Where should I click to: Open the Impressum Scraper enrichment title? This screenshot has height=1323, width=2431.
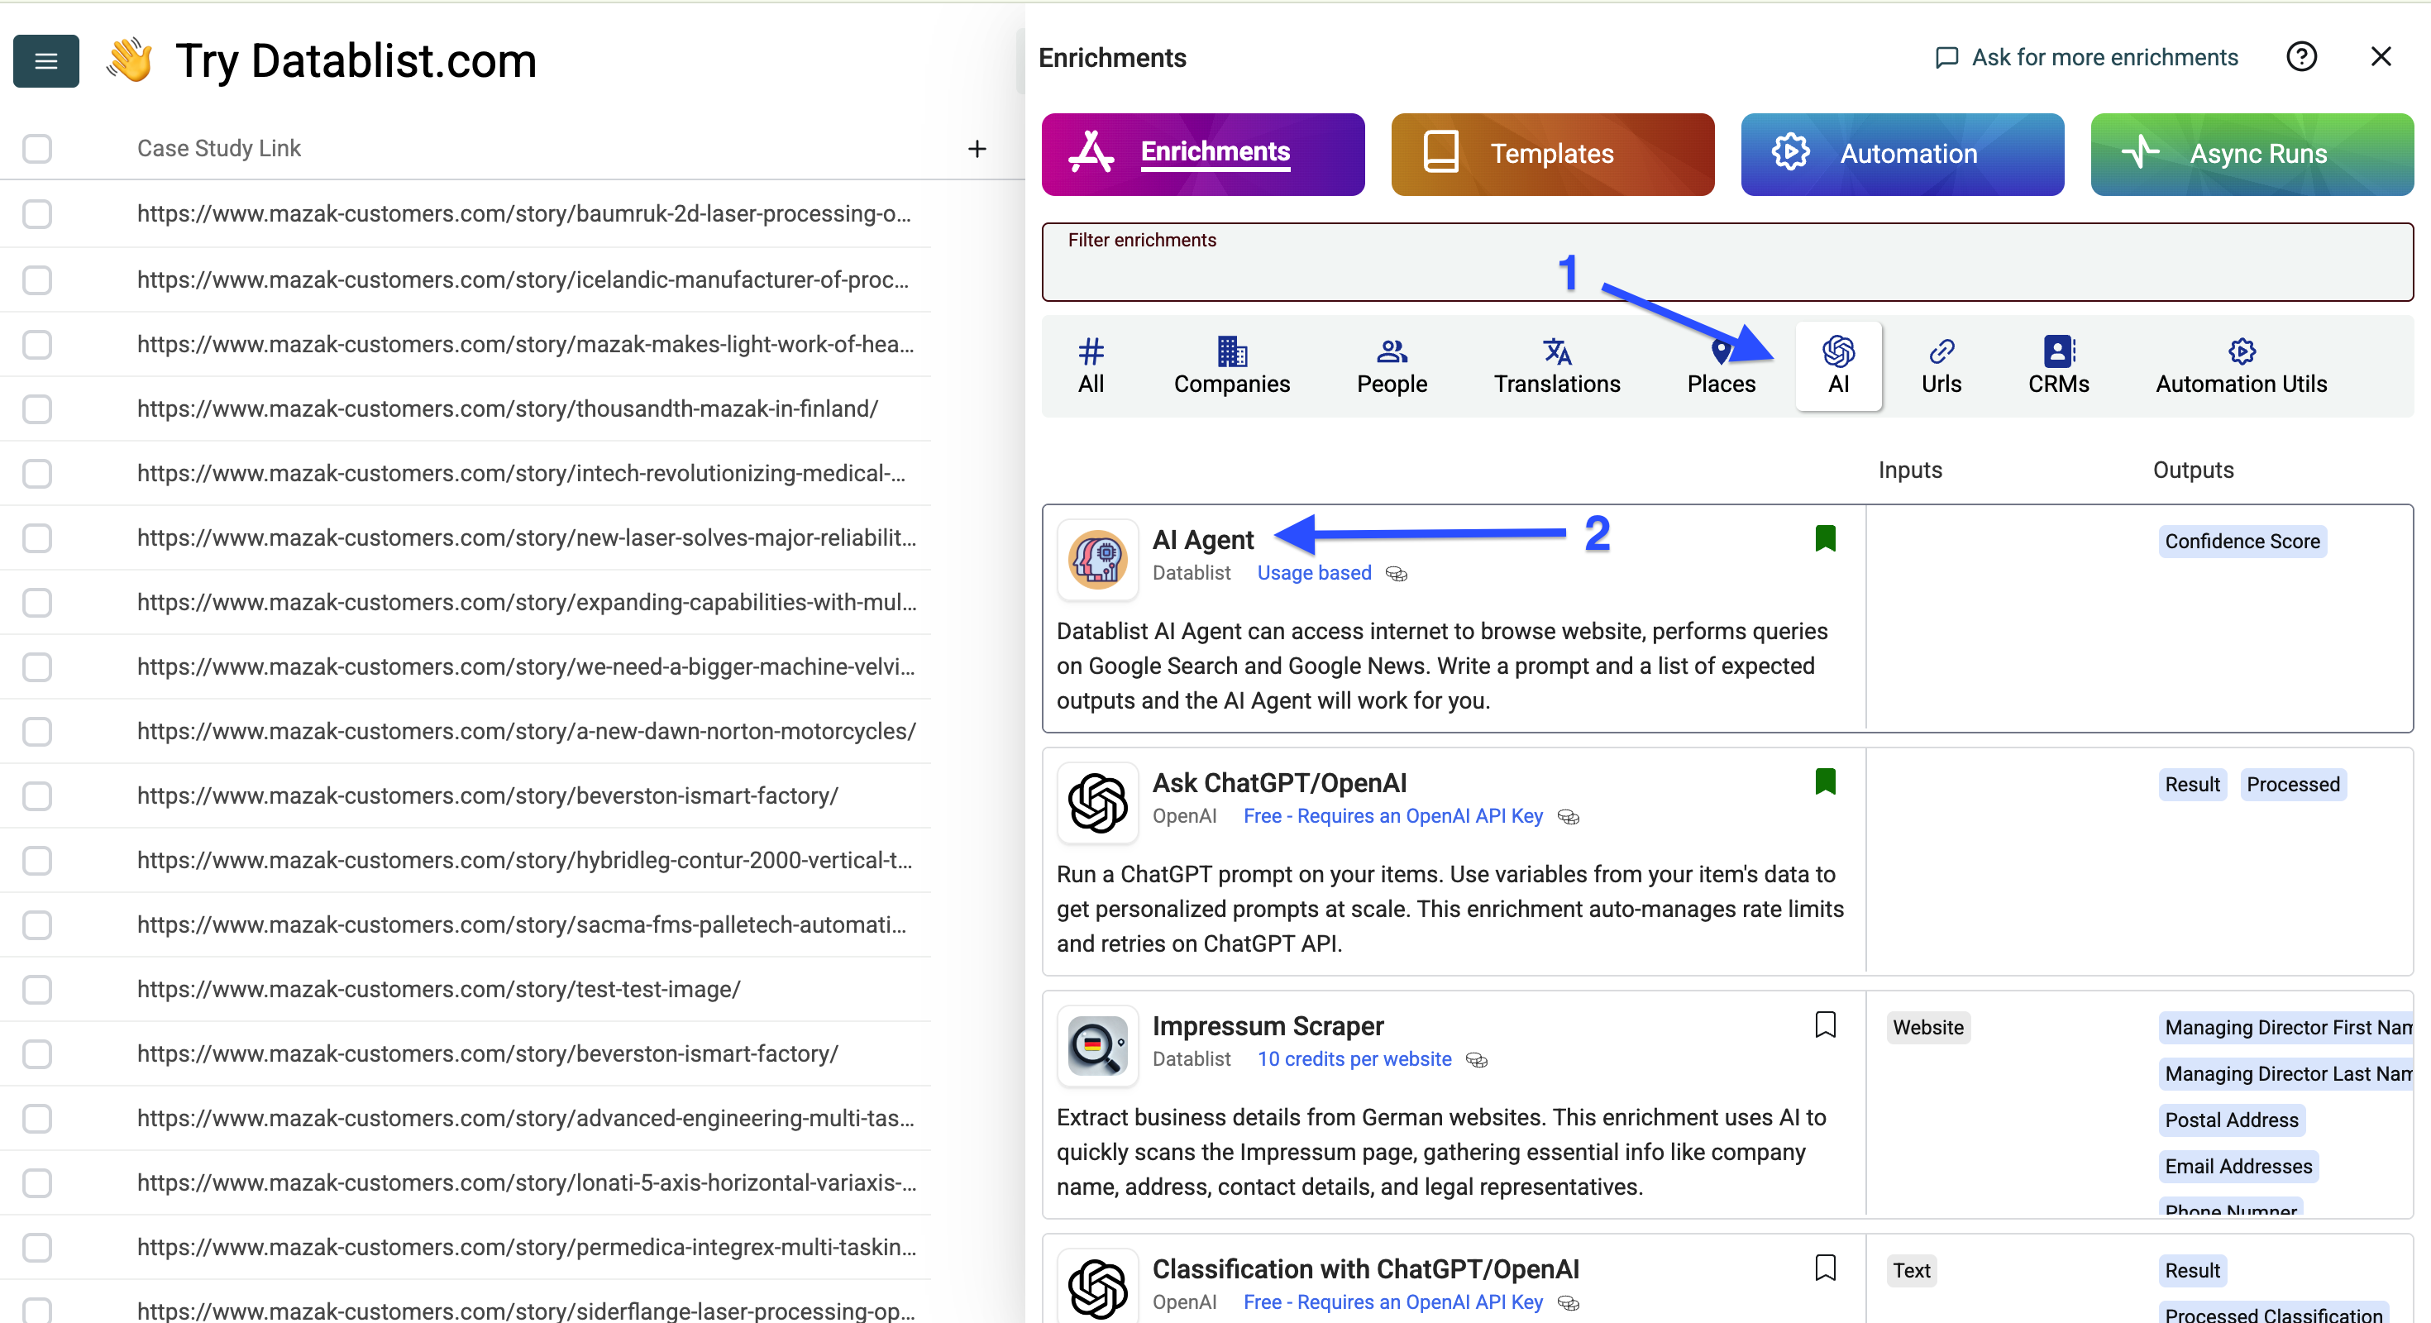[x=1268, y=1027]
